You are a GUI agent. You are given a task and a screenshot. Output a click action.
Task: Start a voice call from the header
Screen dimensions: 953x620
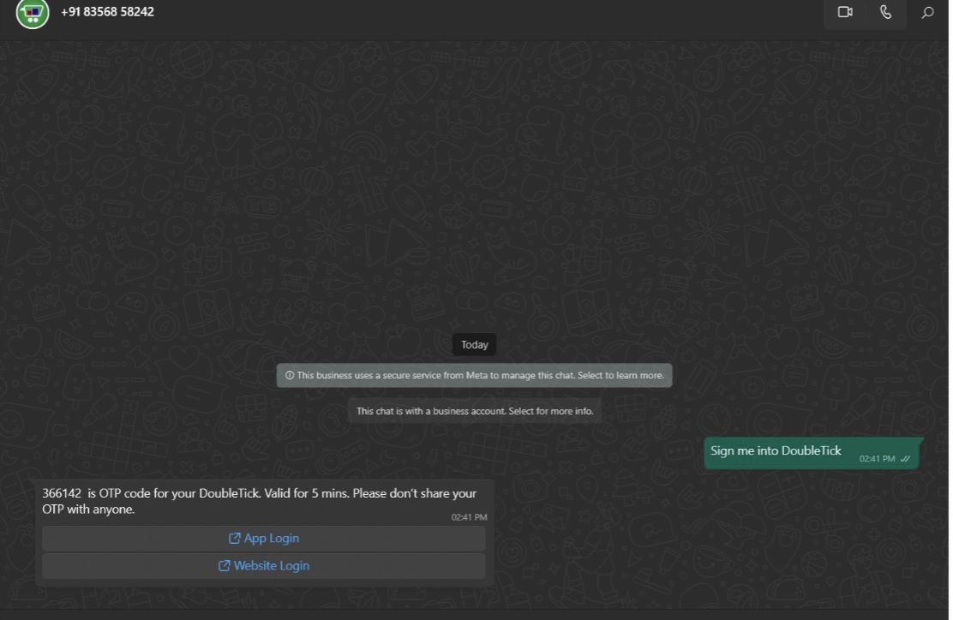(885, 12)
